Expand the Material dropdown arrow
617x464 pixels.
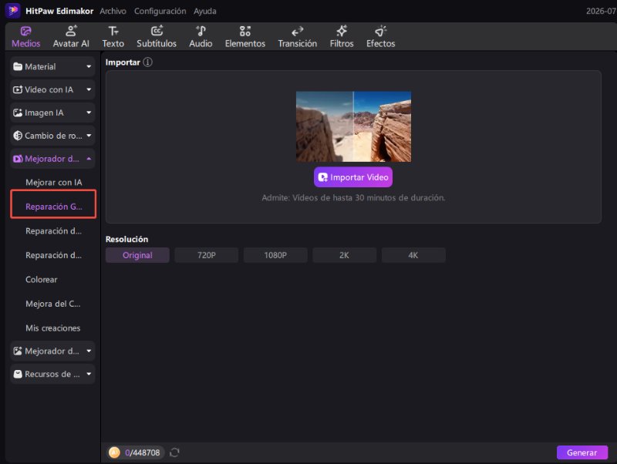(x=89, y=67)
